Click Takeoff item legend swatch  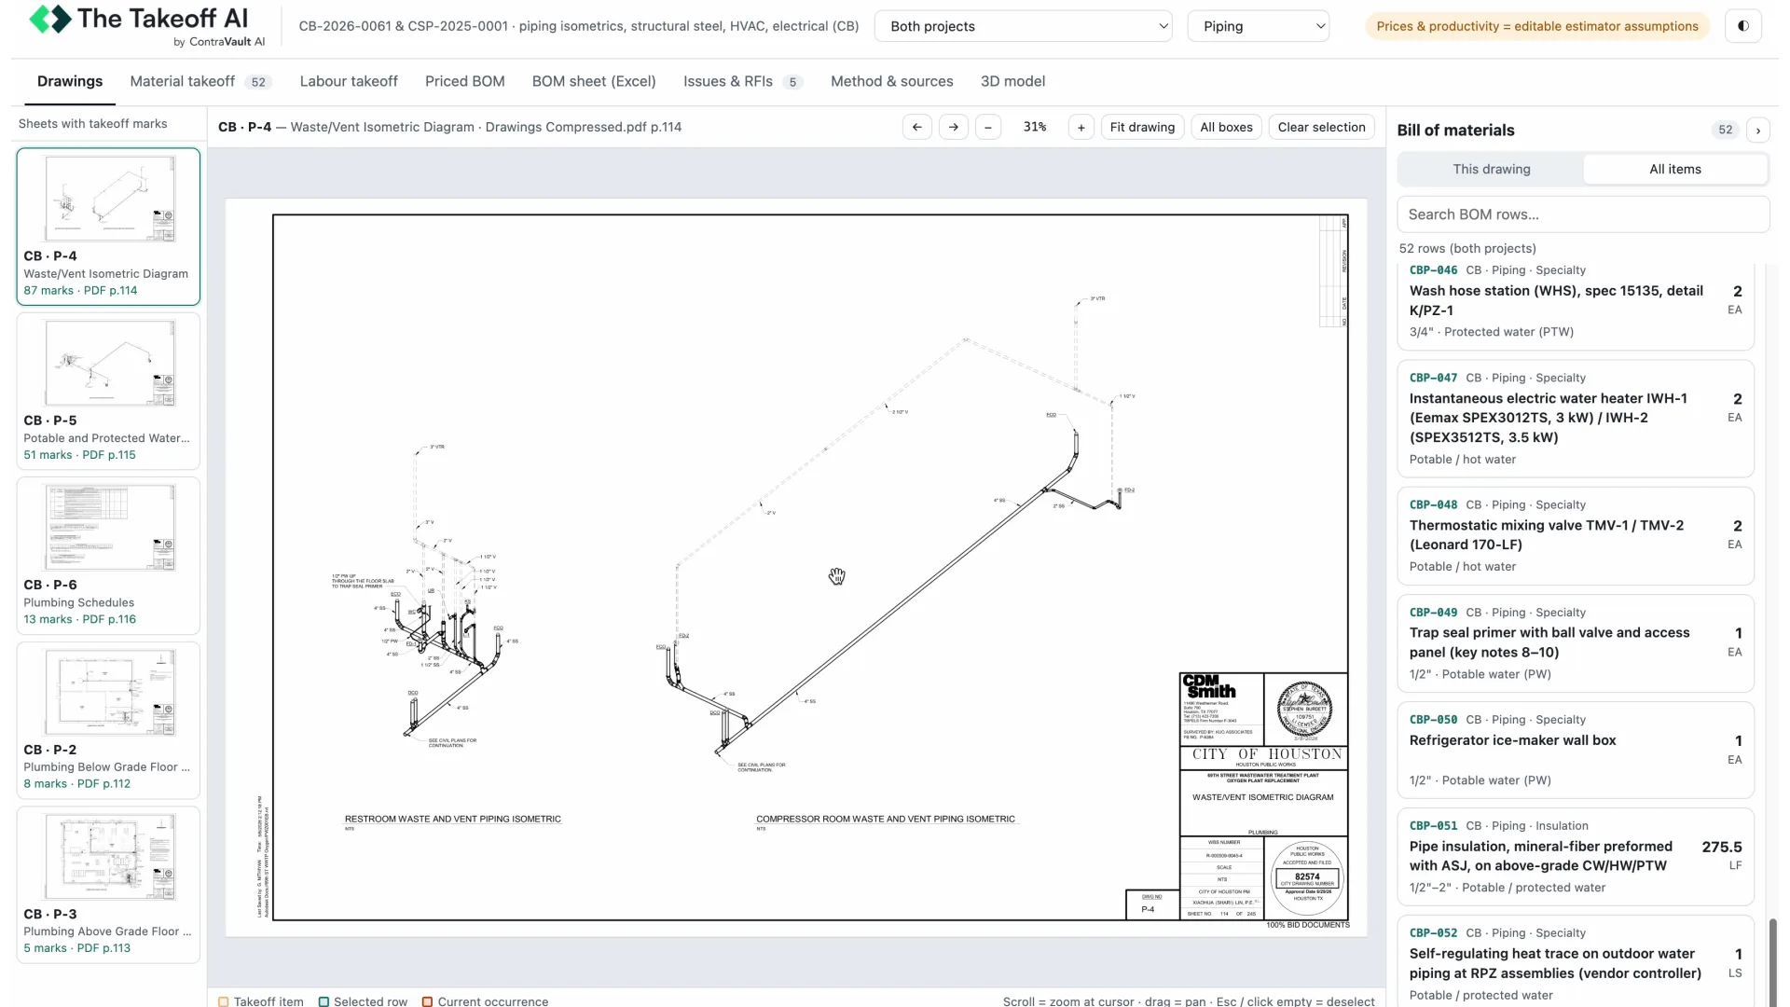pos(224,1001)
